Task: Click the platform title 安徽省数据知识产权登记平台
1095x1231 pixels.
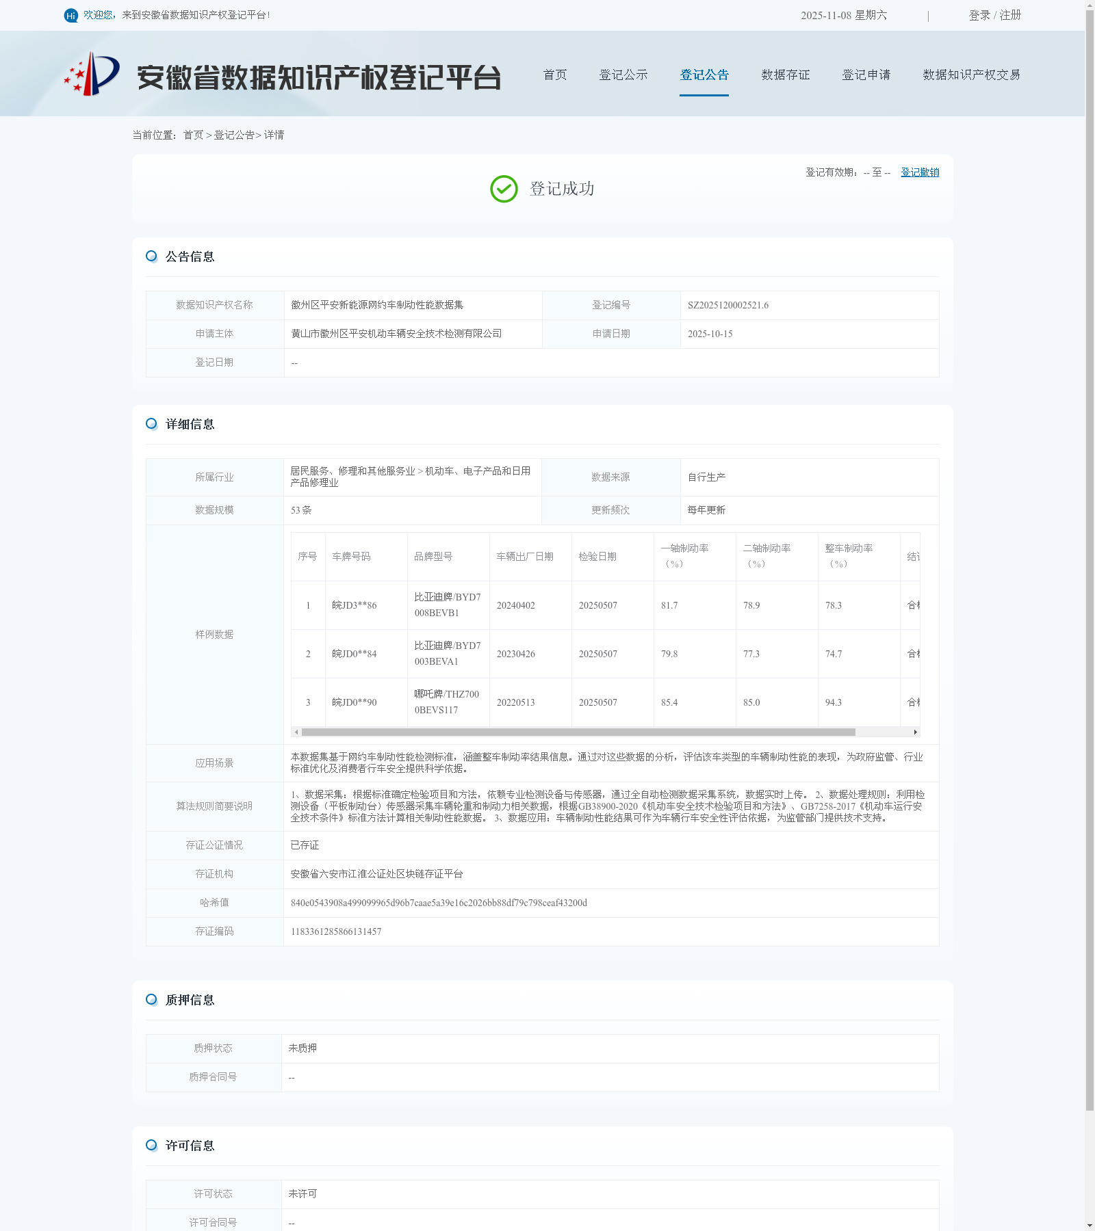Action: (x=319, y=77)
